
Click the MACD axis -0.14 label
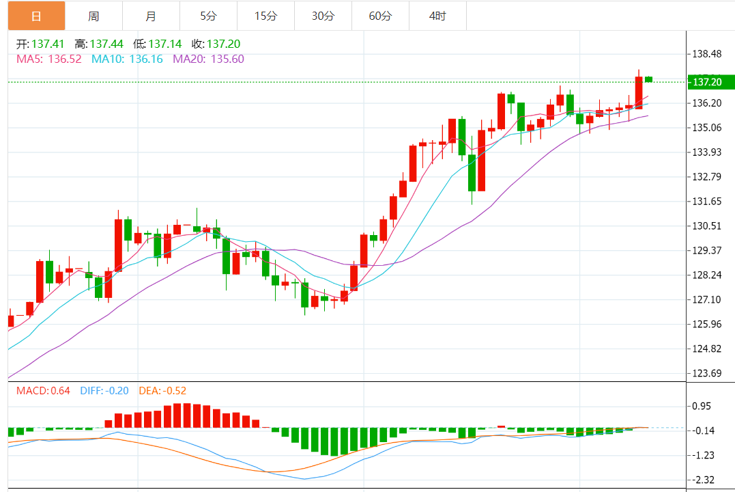tap(703, 430)
